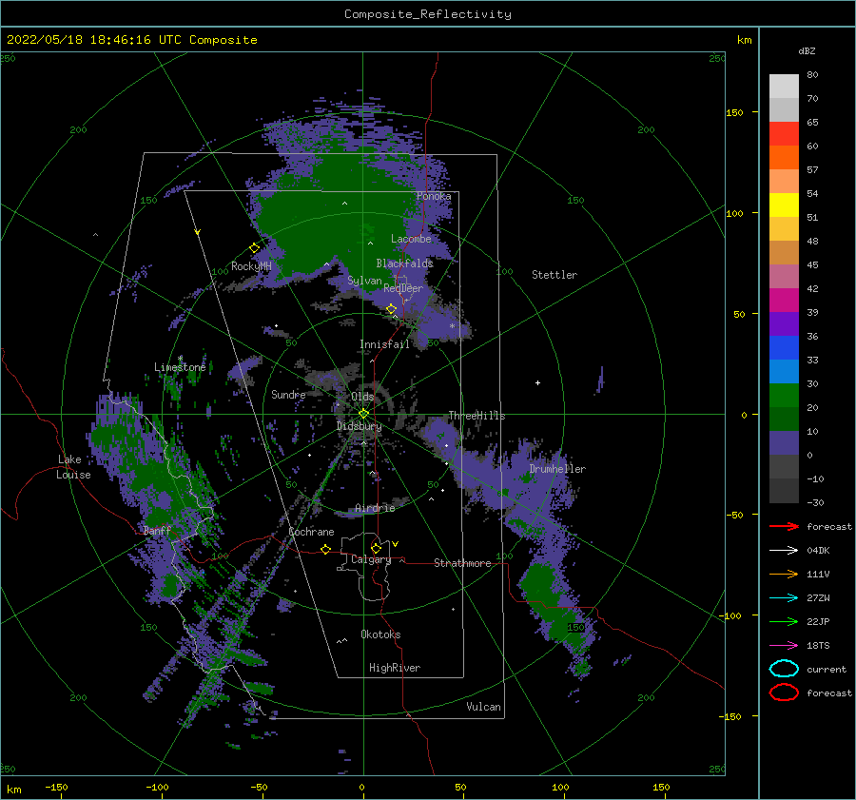Click the red forecast ellipse legend icon
The height and width of the screenshot is (800, 856).
tap(784, 693)
